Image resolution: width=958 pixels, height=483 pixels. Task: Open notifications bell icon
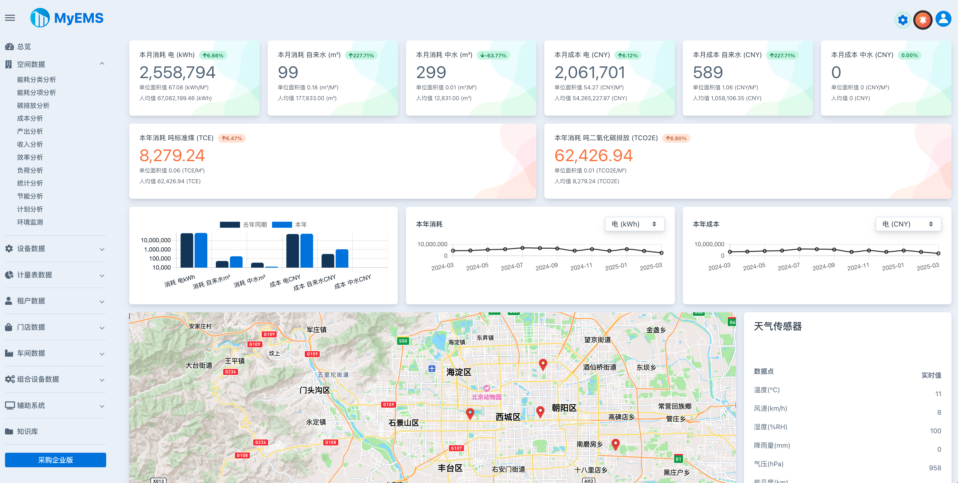coord(923,20)
